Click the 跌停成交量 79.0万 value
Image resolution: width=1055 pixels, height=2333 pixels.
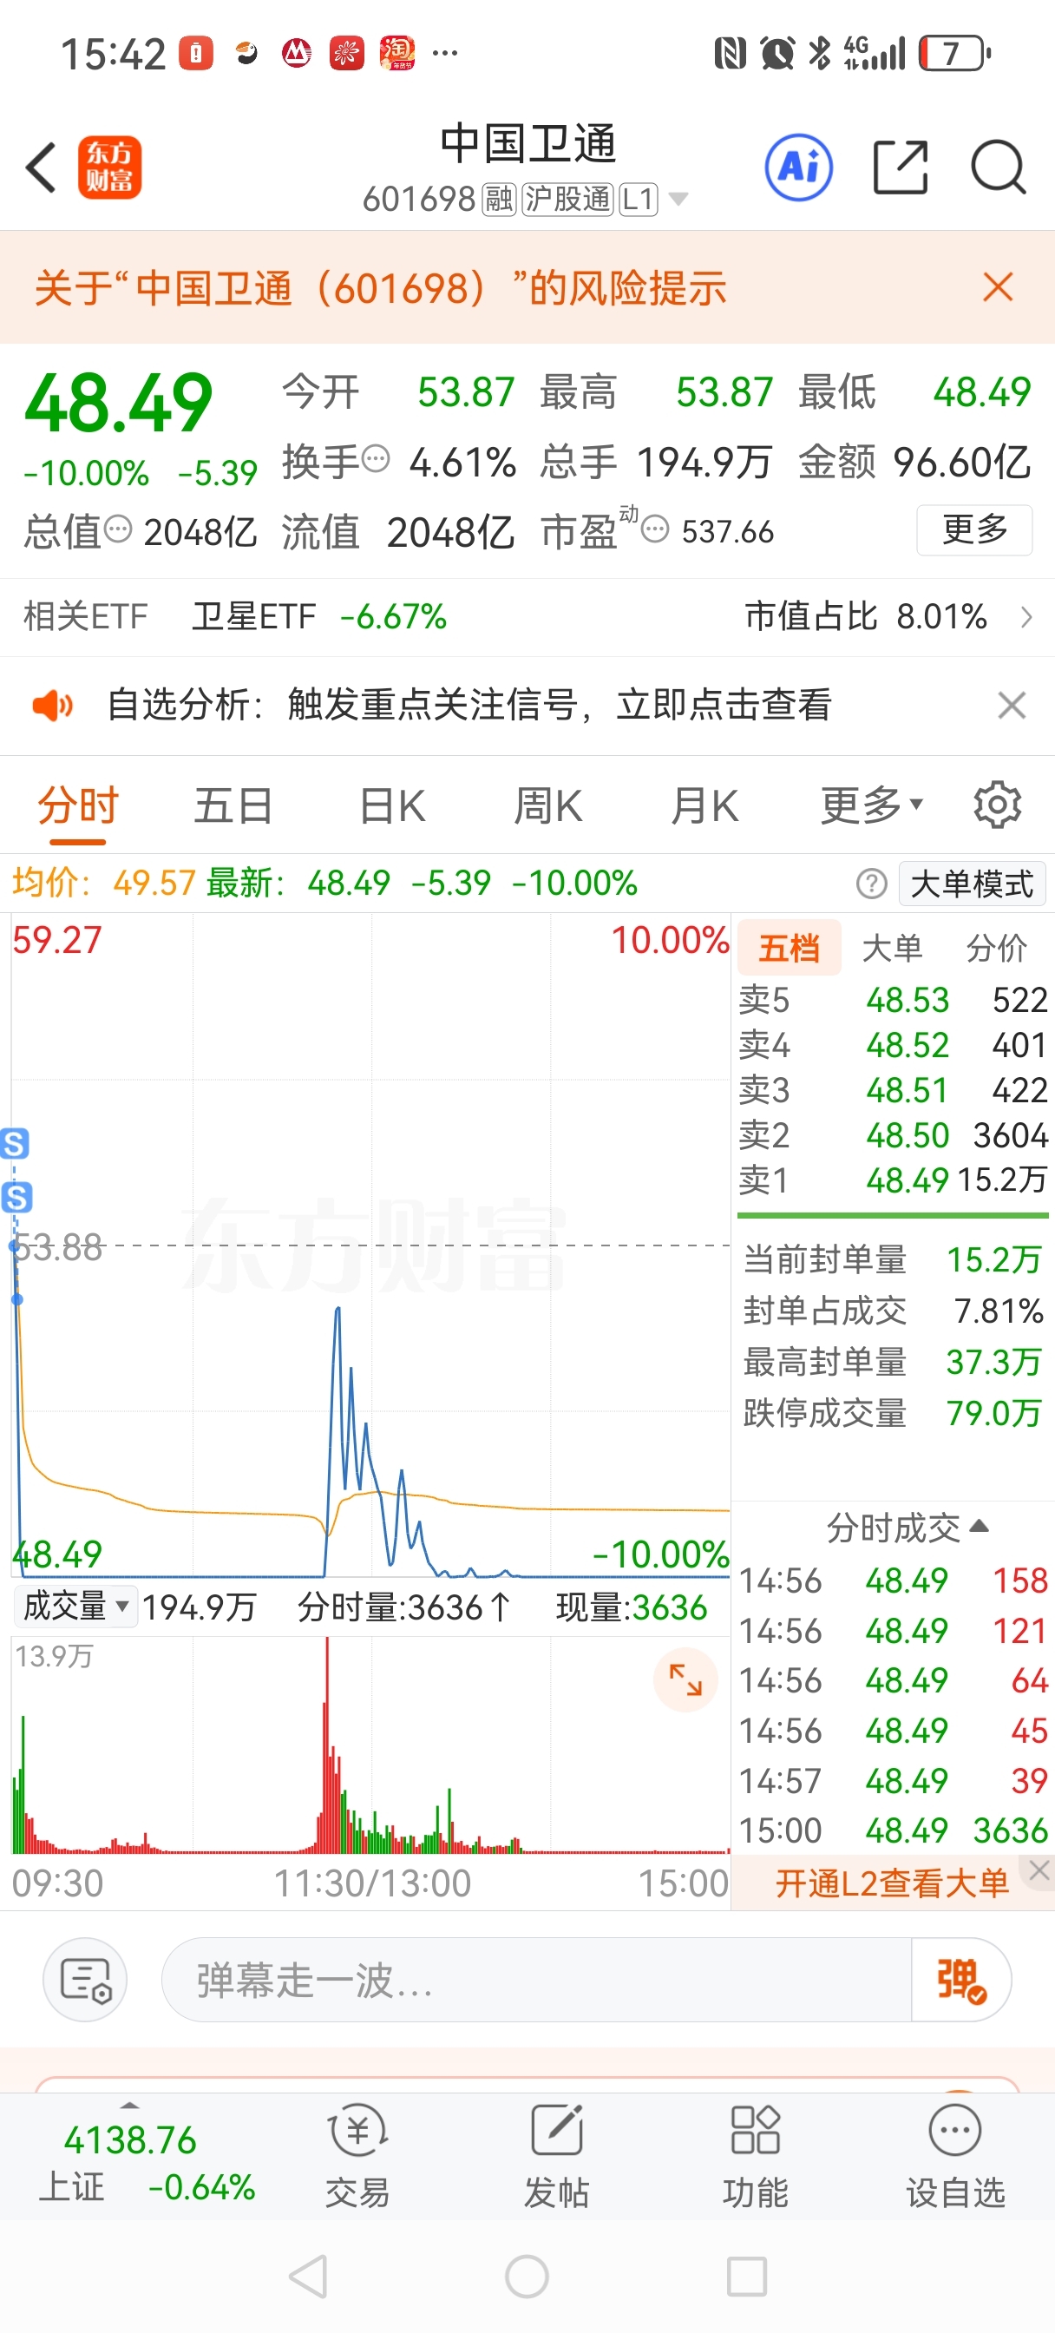tap(993, 1412)
